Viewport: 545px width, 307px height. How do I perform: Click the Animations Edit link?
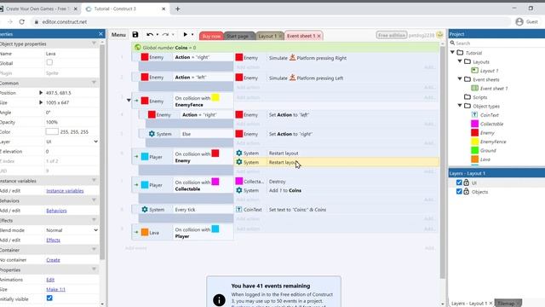click(50, 280)
